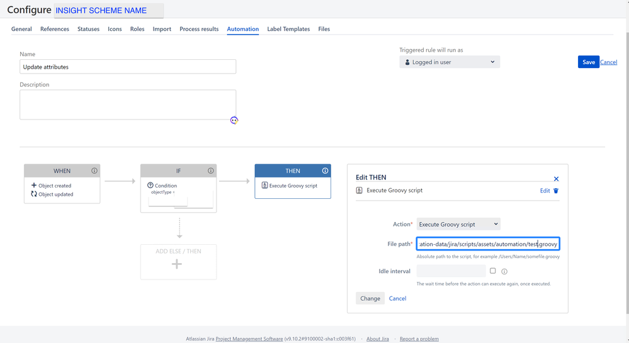The height and width of the screenshot is (343, 629).
Task: Open the IF block info icon
Action: pyautogui.click(x=210, y=171)
